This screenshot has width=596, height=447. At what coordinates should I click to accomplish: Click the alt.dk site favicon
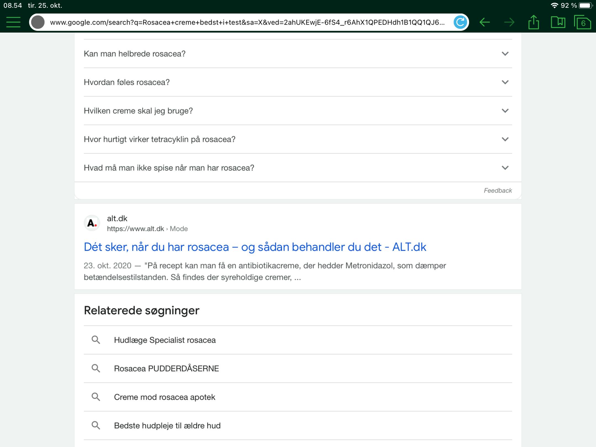click(x=92, y=223)
